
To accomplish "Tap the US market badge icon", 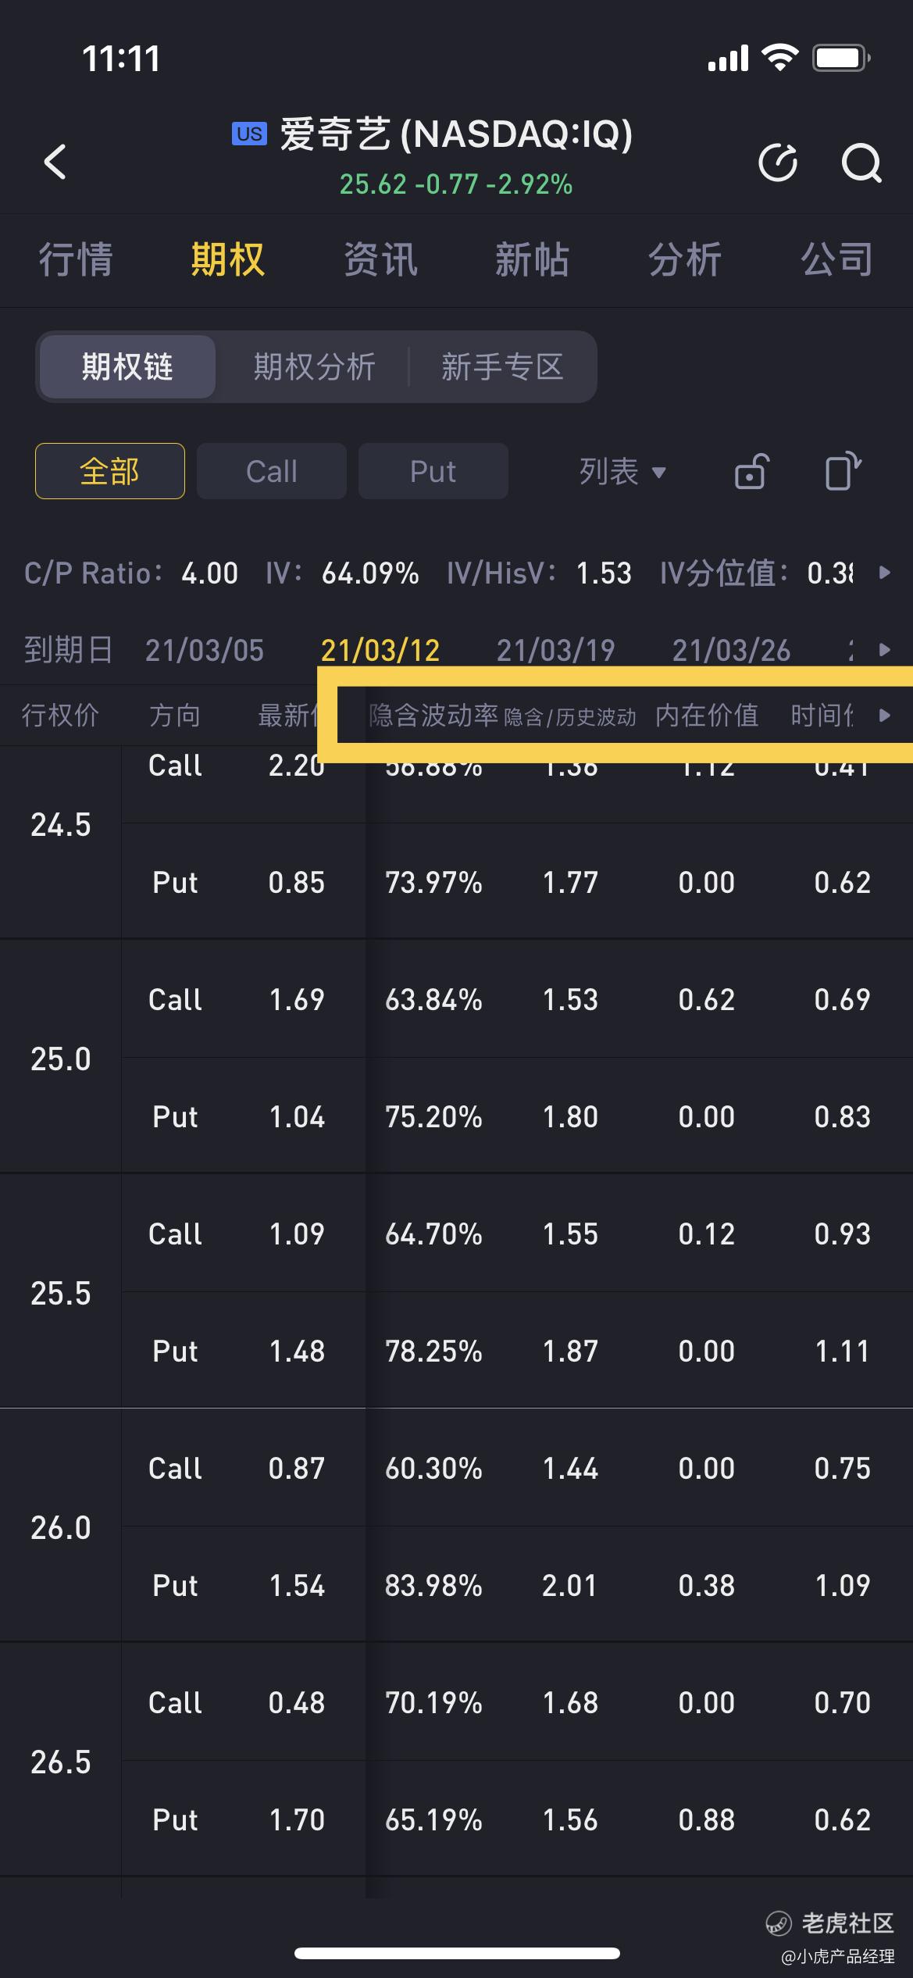I will click(x=249, y=134).
